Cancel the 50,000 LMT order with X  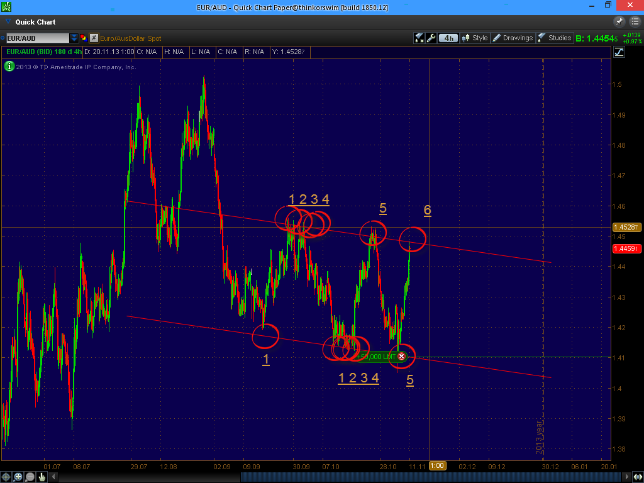[x=401, y=357]
